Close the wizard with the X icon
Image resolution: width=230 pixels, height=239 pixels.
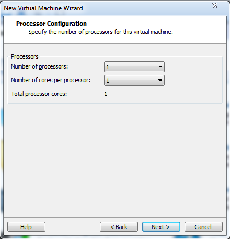click(x=215, y=5)
